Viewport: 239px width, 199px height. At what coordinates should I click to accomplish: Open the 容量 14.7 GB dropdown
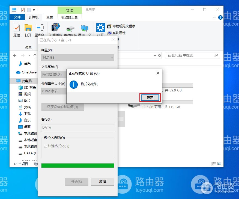coord(77,58)
